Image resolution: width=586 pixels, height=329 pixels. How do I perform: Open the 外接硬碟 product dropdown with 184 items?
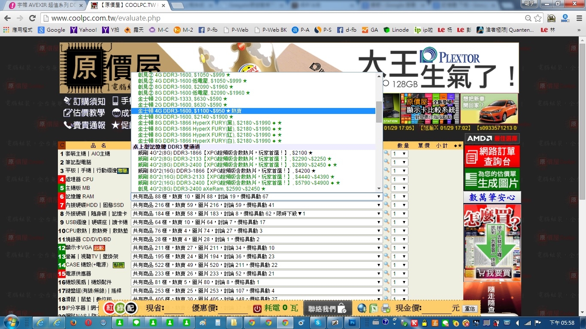tap(257, 214)
